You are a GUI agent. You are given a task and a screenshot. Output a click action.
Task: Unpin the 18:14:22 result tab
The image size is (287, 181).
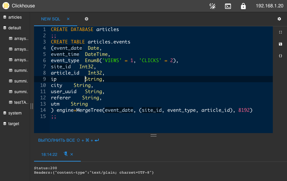tap(65, 154)
